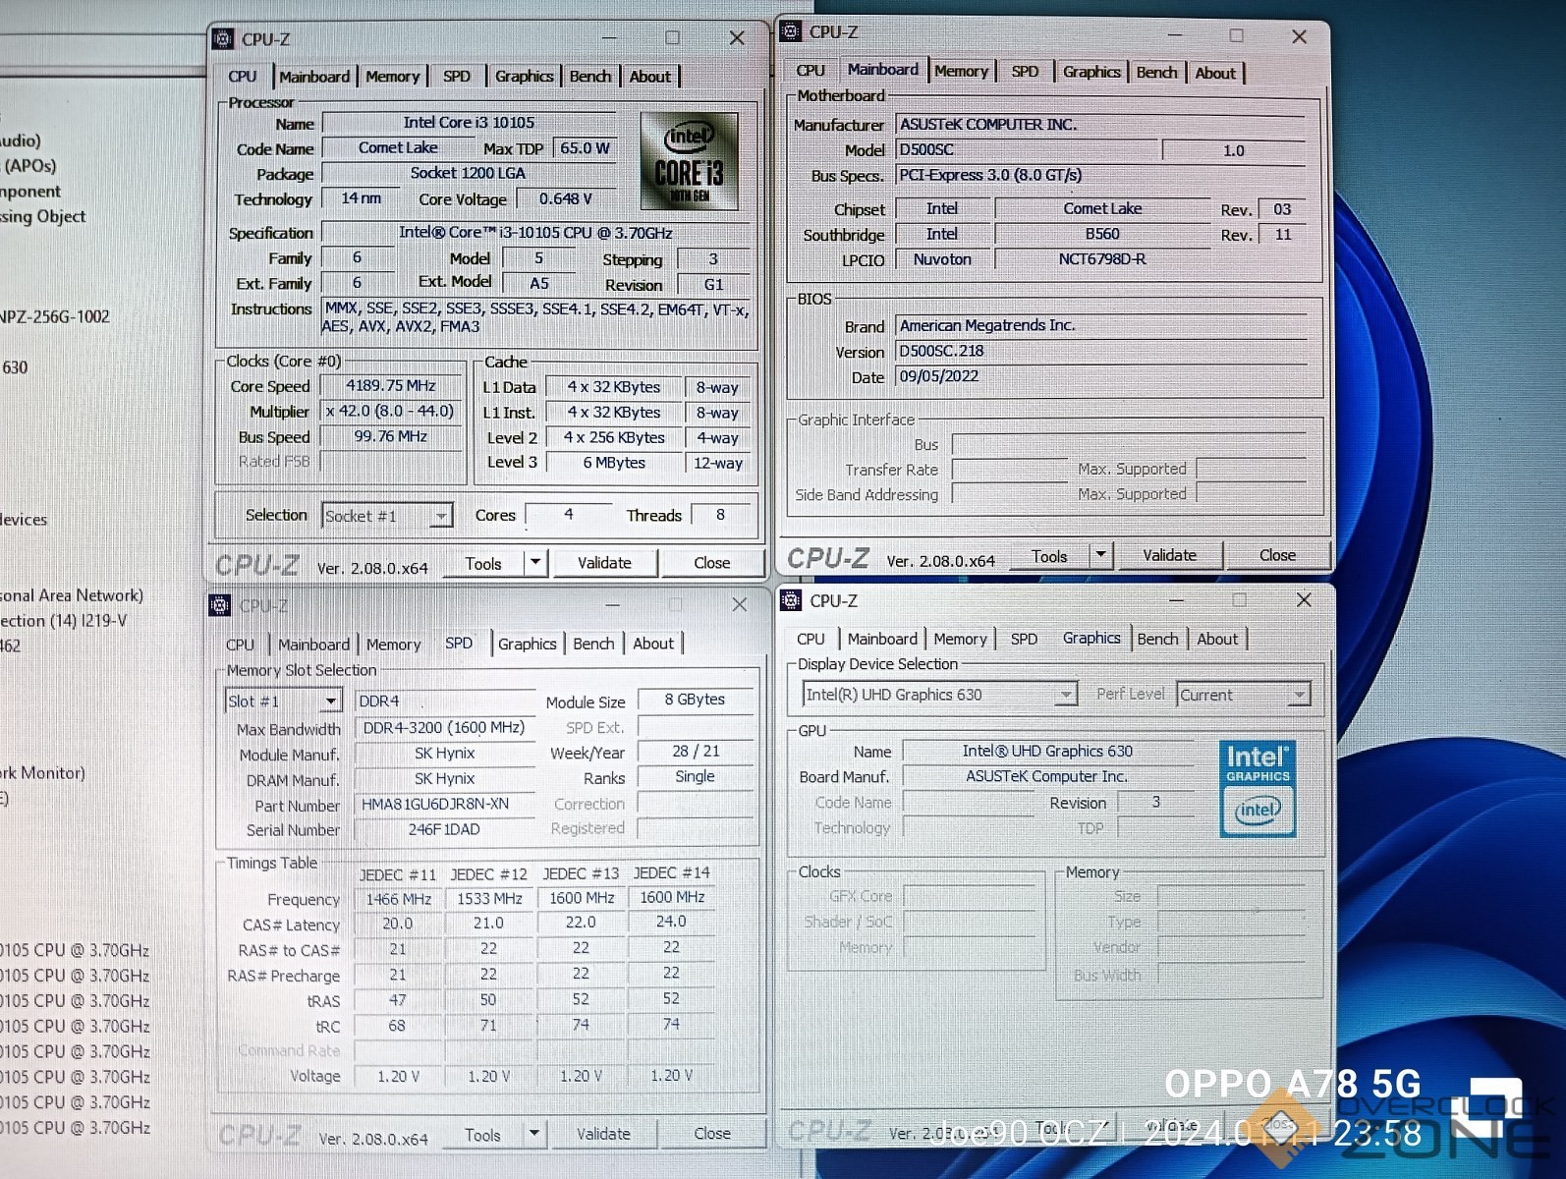Screen dimensions: 1566x1179
Task: Click the motherboard manufacturer 'ASUSTeK COMPUTER INC.'
Action: click(x=1100, y=125)
